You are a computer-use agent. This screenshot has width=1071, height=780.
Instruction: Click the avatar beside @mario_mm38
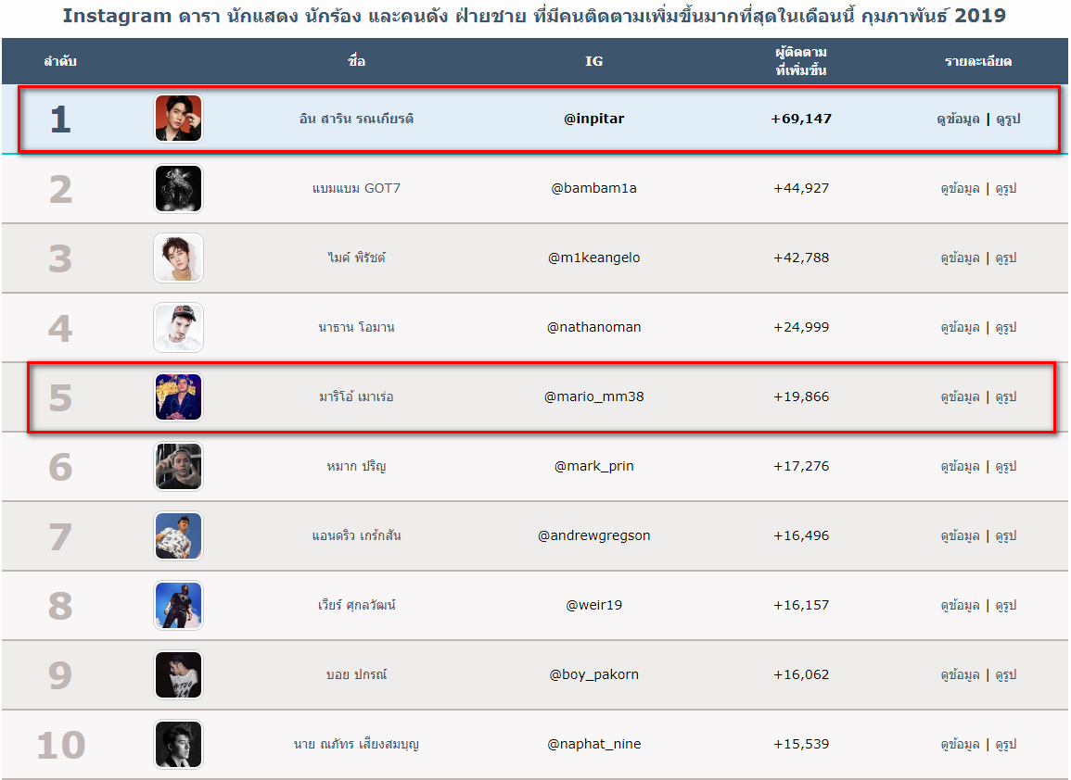point(178,397)
